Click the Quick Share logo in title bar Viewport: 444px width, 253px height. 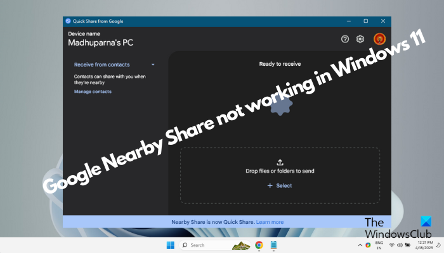pyautogui.click(x=68, y=21)
